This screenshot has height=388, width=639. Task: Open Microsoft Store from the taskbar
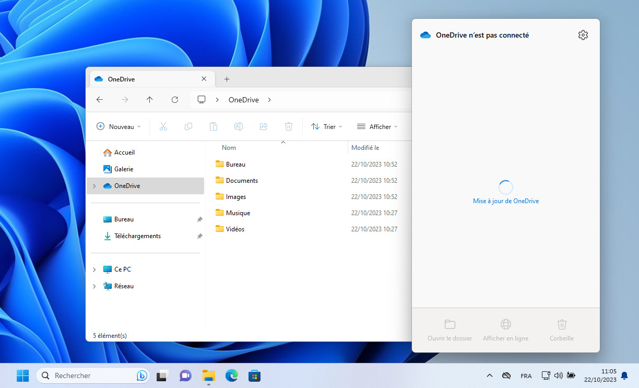click(254, 375)
